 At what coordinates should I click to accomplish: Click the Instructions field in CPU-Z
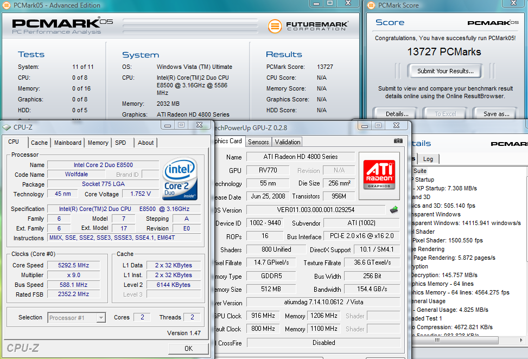coord(124,238)
